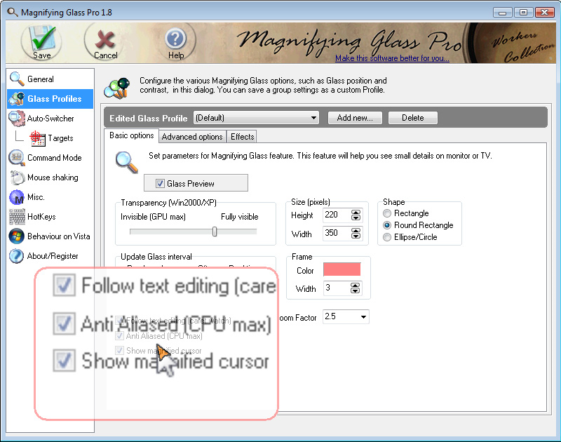Click the Add new profile button
Image resolution: width=561 pixels, height=442 pixels.
point(355,118)
